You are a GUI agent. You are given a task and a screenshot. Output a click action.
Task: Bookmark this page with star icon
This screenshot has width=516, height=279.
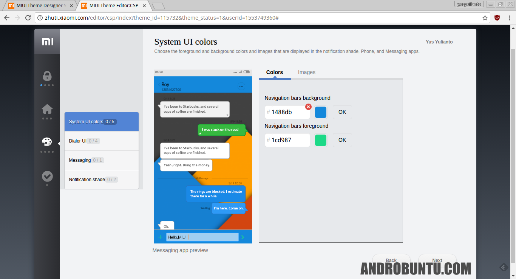click(485, 18)
